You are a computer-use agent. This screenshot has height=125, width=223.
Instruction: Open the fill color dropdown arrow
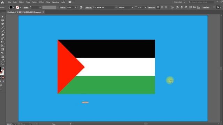tap(14, 7)
